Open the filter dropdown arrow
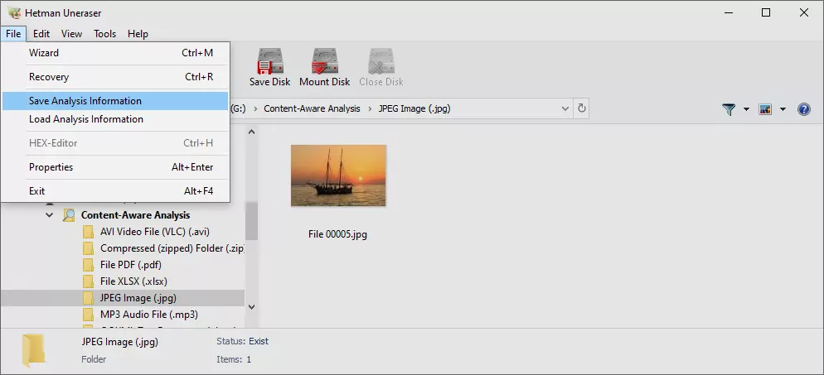Image resolution: width=824 pixels, height=375 pixels. point(746,109)
